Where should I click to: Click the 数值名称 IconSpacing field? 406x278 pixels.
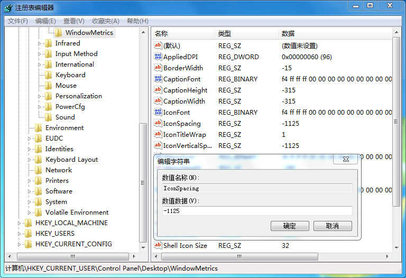(257, 188)
